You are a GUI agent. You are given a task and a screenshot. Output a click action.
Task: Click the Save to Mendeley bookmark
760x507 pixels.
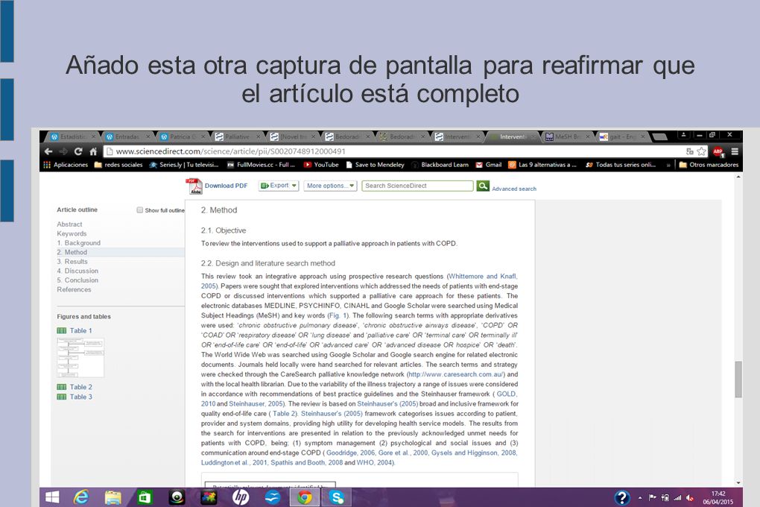click(x=375, y=165)
